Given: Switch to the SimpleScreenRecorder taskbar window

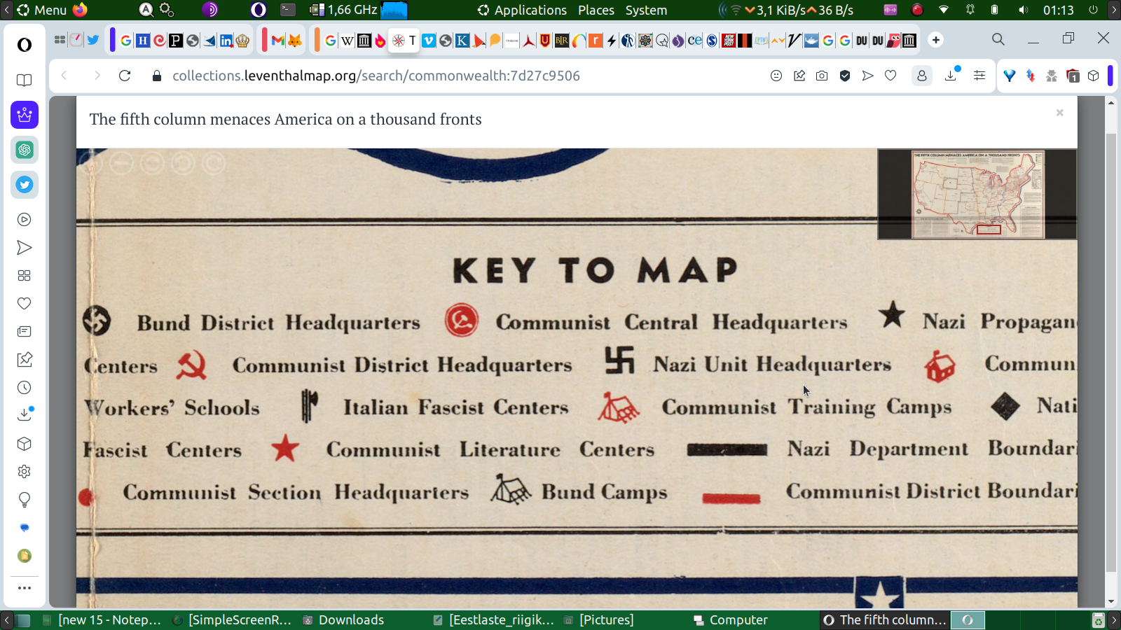Looking at the screenshot, I should [x=233, y=620].
